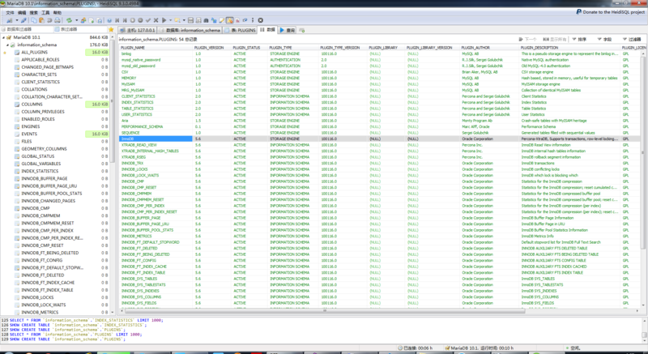Image resolution: width=648 pixels, height=354 pixels.
Task: Click Donate to the HeidiSQL project link
Action: (612, 12)
